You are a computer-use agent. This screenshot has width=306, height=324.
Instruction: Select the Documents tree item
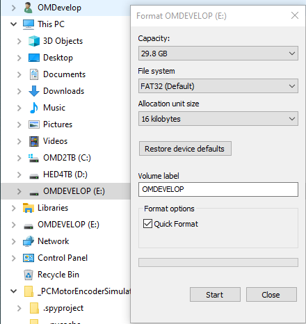coord(64,74)
